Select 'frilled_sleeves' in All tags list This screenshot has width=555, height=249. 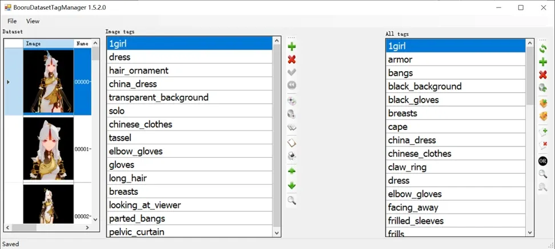click(456, 221)
